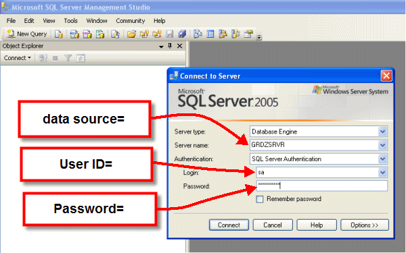This screenshot has width=406, height=253.
Task: Open the View menu
Action: [49, 21]
